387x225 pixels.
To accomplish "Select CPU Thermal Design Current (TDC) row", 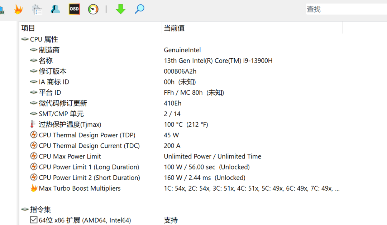I will tap(89, 146).
